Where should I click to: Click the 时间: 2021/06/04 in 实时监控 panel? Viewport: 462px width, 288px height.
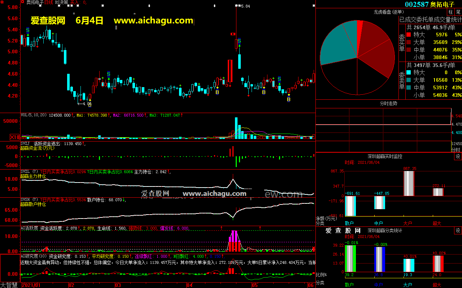362,162
